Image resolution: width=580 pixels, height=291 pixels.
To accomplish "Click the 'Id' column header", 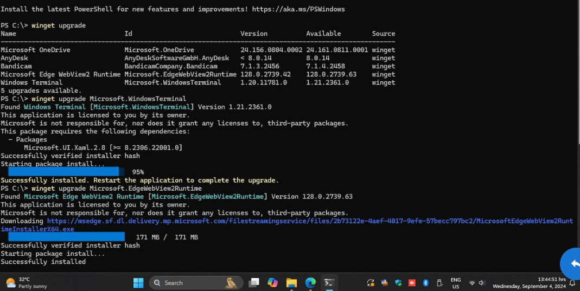I will (129, 34).
